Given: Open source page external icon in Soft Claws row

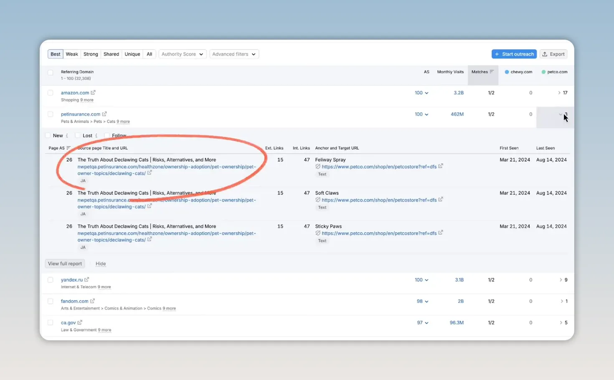Looking at the screenshot, I should point(150,206).
